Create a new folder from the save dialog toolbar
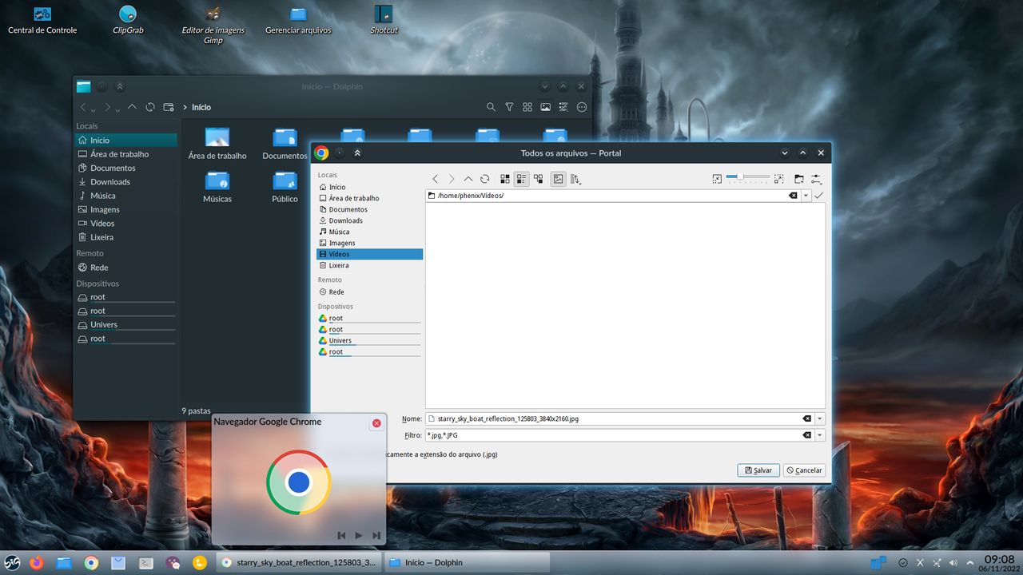Image resolution: width=1023 pixels, height=575 pixels. 798,179
